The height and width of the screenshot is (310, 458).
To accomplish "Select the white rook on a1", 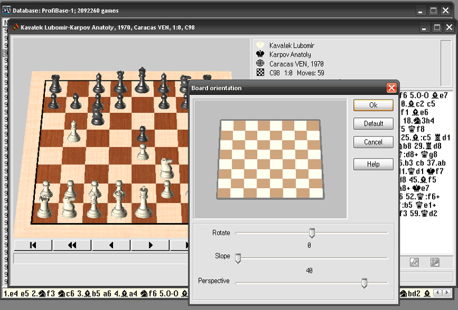I will click(x=44, y=207).
